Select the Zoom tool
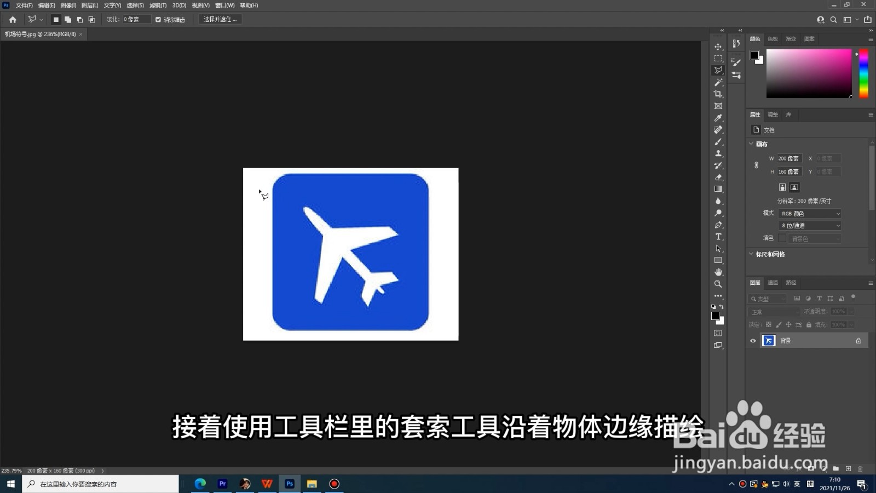This screenshot has width=876, height=493. (718, 284)
